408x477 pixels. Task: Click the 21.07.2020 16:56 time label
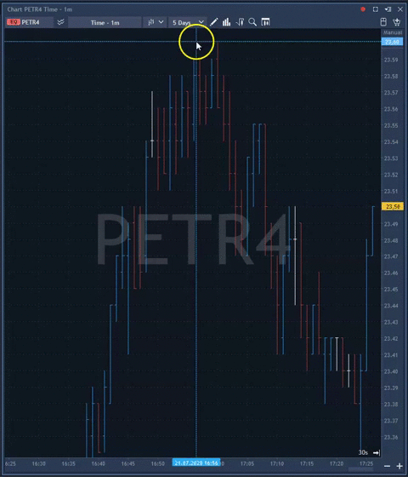(196, 463)
